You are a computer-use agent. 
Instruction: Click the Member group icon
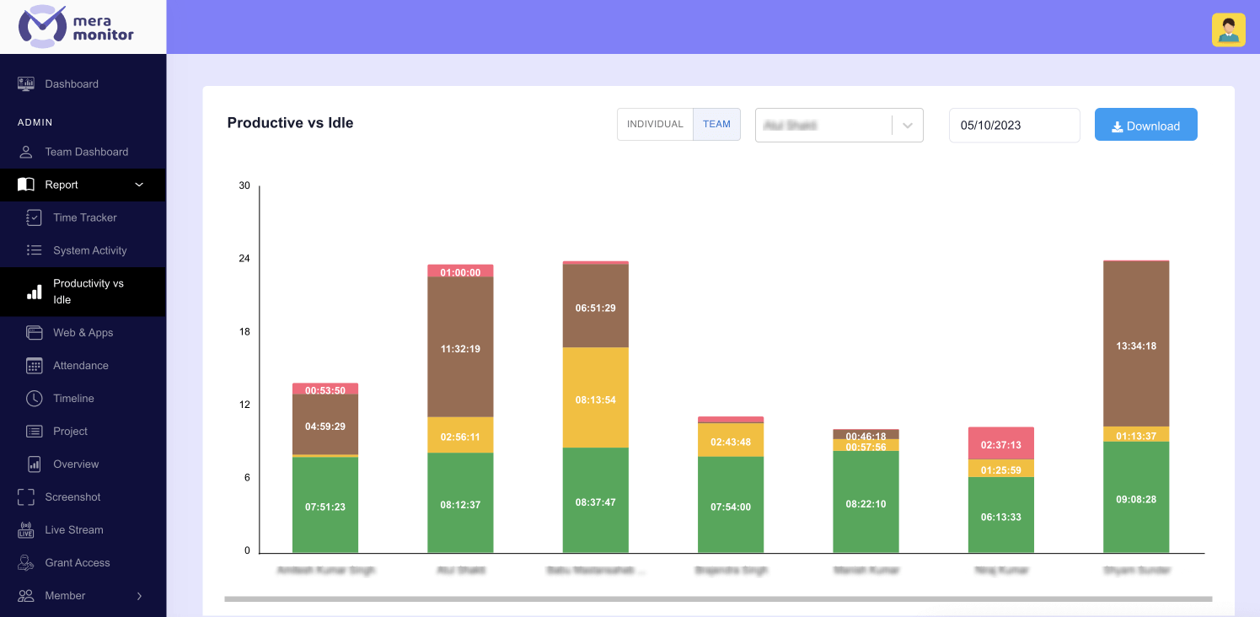(26, 596)
